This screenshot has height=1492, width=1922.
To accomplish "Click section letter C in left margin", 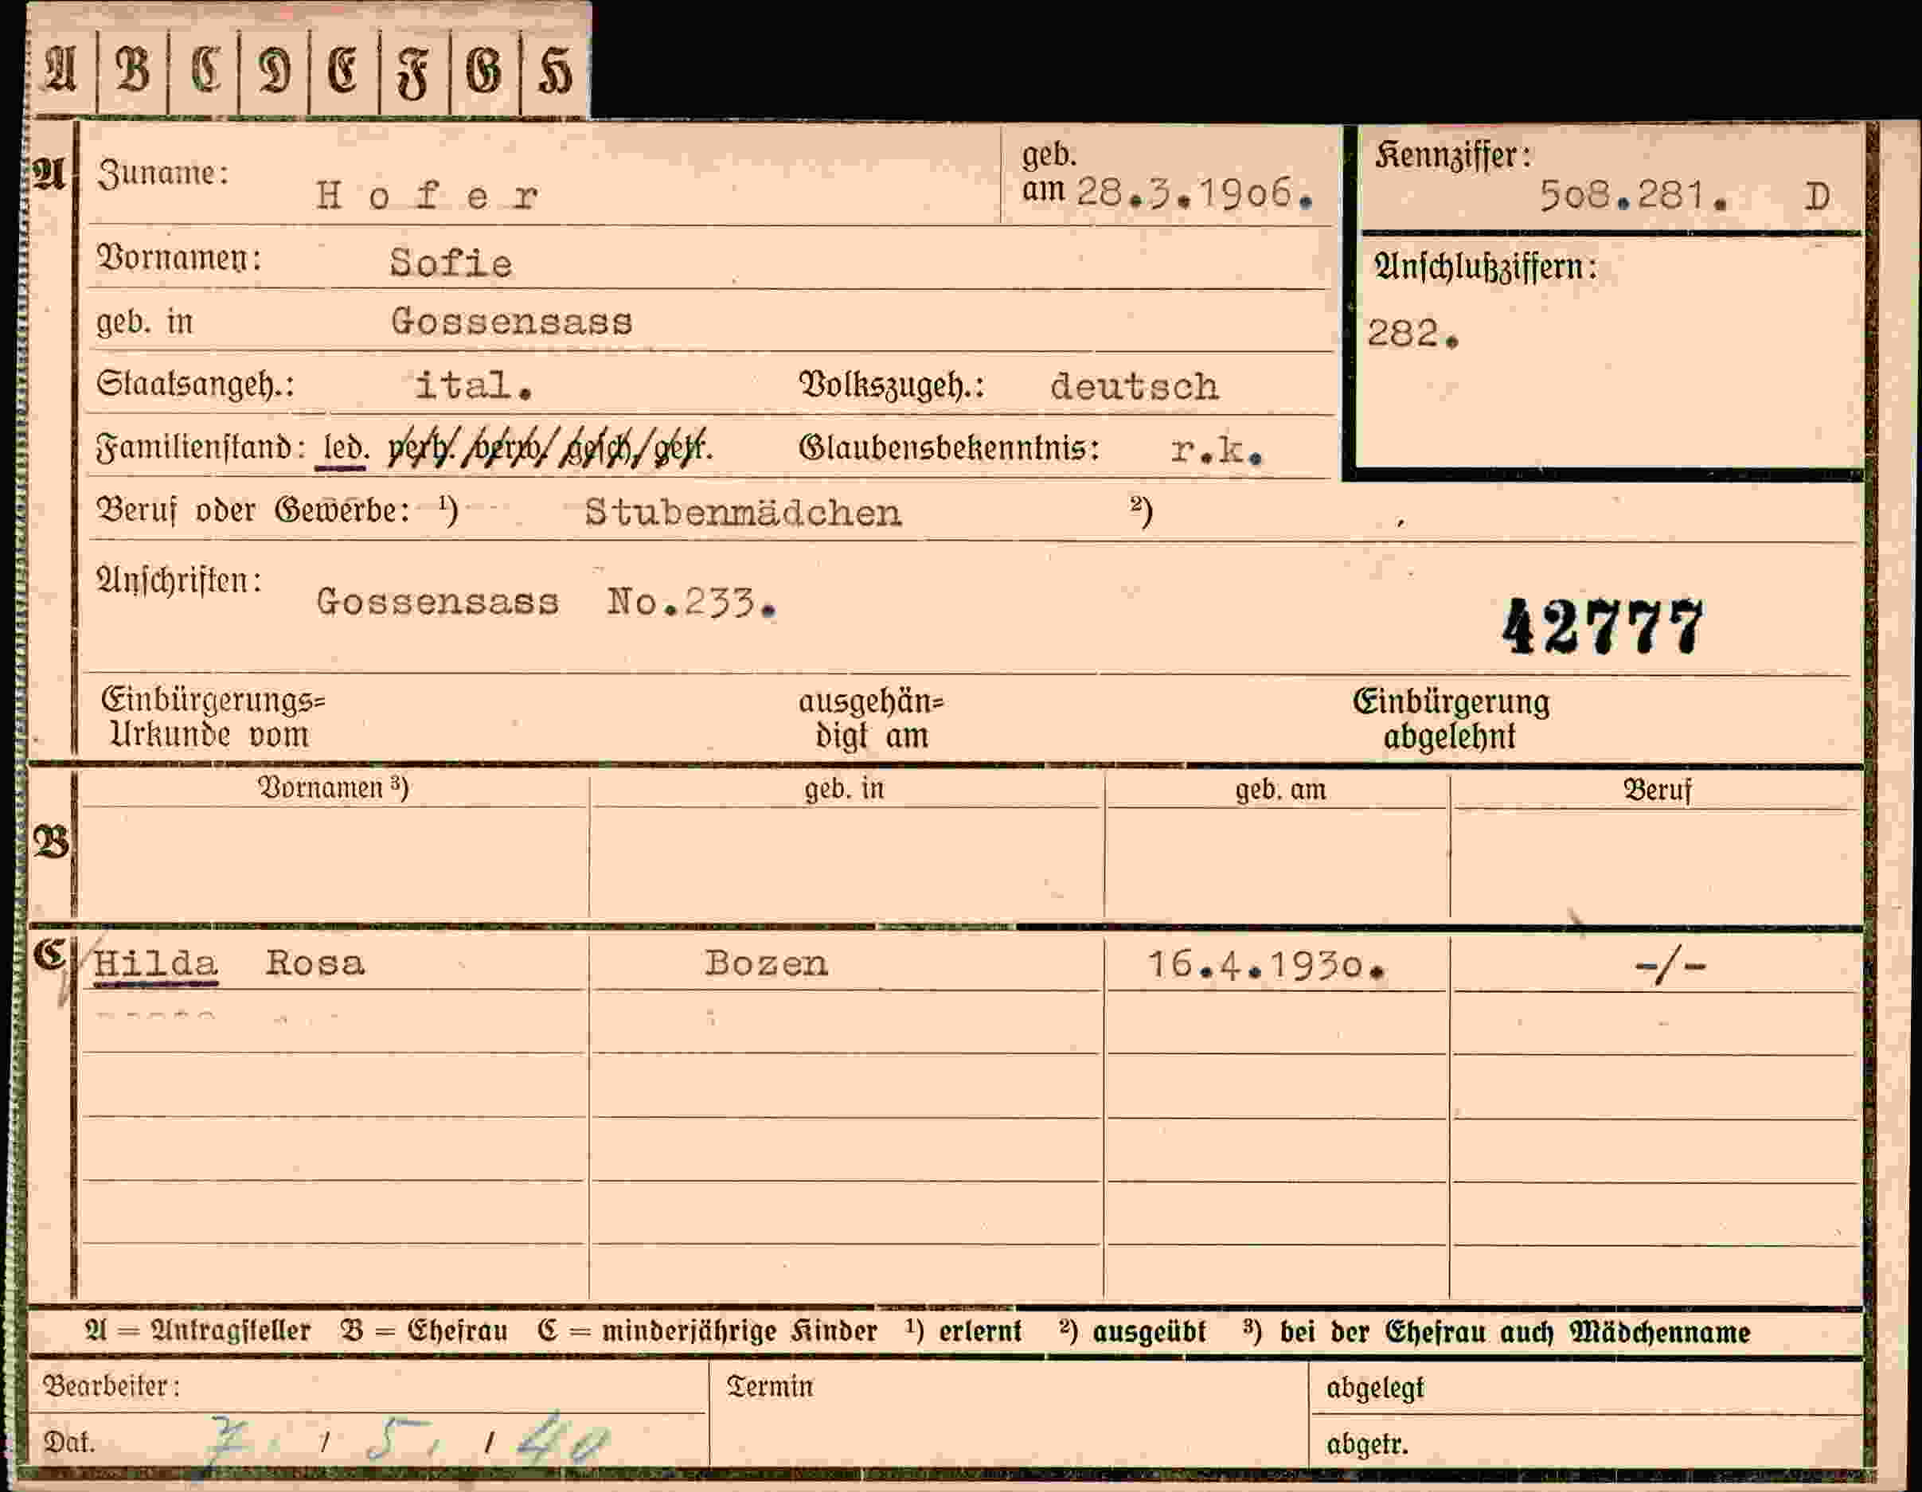I will coord(50,955).
